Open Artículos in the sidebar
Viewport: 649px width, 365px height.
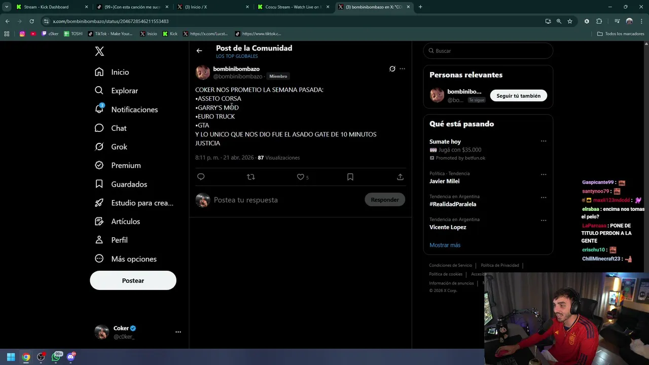pyautogui.click(x=117, y=222)
